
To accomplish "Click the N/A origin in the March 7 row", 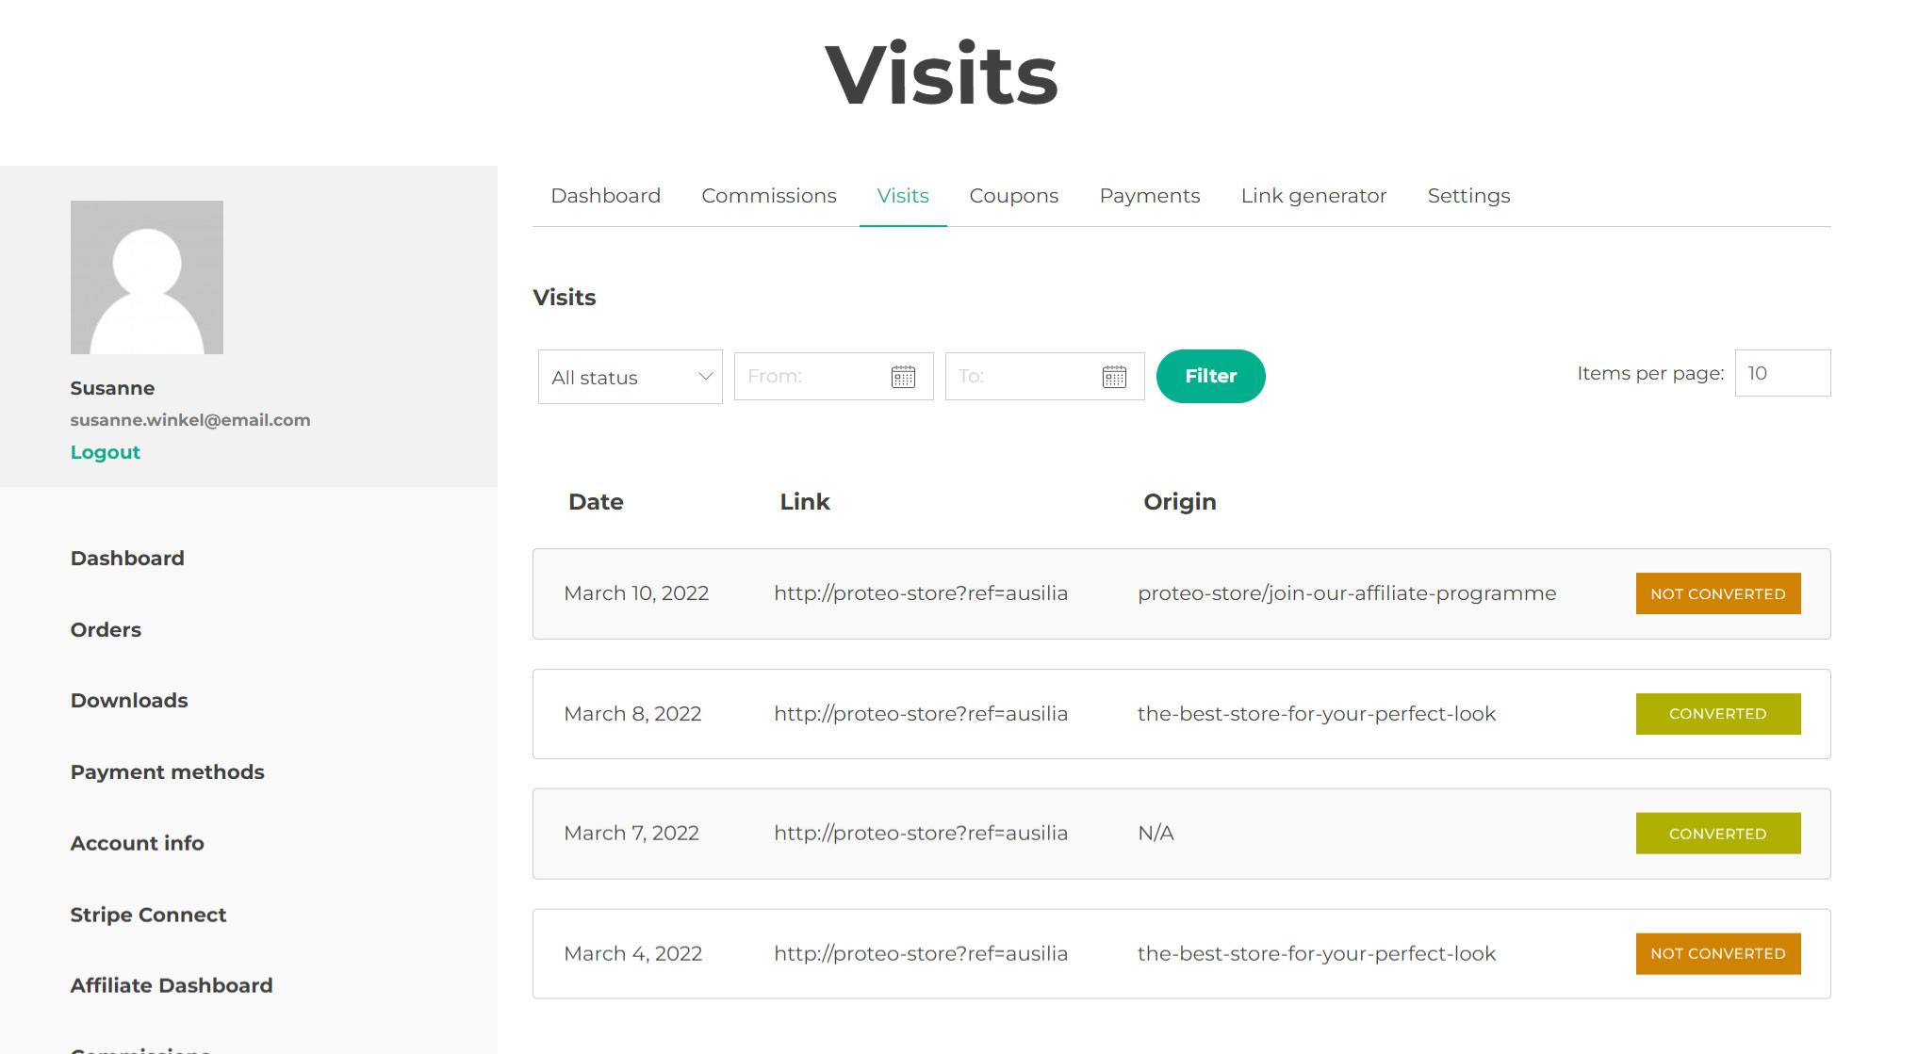I will point(1156,834).
